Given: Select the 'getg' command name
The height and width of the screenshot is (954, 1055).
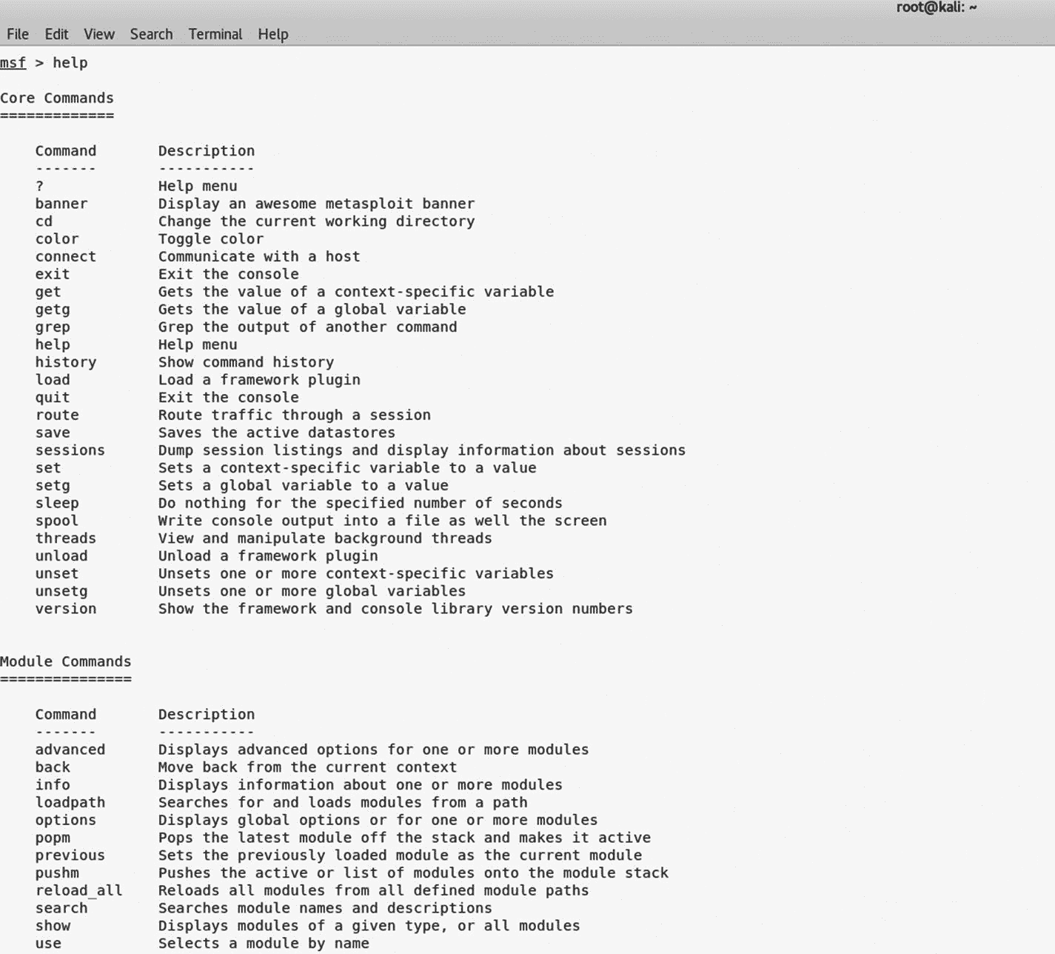Looking at the screenshot, I should [x=53, y=310].
